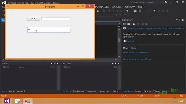Viewport: 186px width, 104px height.
Task: Click the Arabic-labeled button in frmNew
Action: pos(34,18)
